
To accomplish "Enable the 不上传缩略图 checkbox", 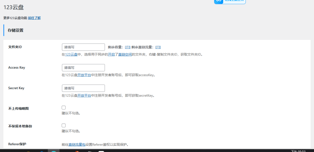I will (x=64, y=107).
